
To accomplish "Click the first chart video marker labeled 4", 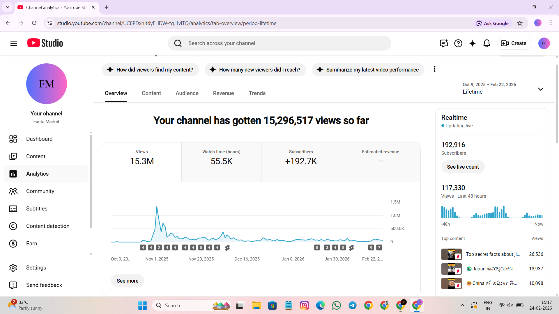I will 143,248.
